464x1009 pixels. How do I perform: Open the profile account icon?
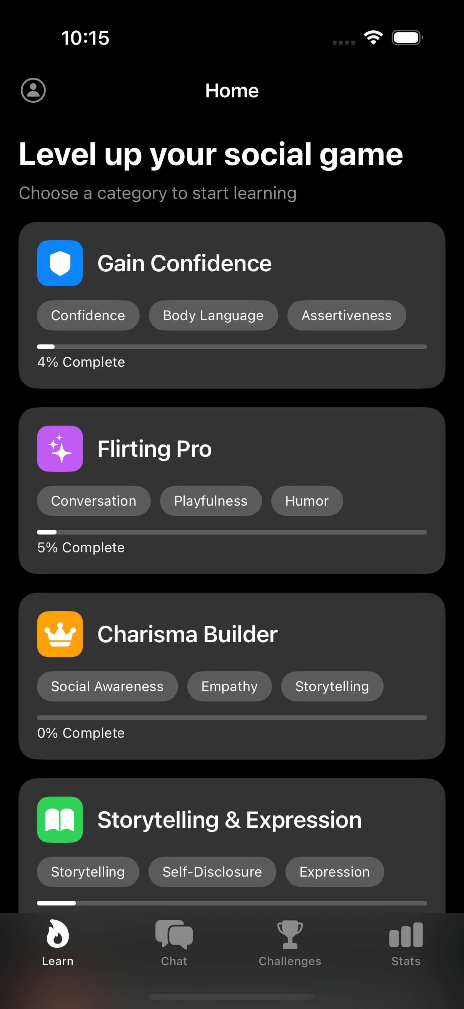point(33,90)
